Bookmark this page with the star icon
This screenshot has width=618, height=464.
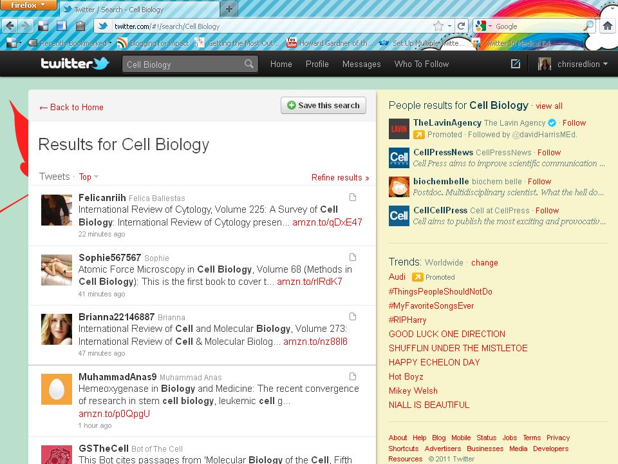point(438,26)
